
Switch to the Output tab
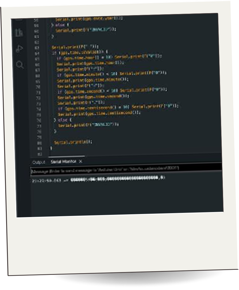[x=39, y=162]
